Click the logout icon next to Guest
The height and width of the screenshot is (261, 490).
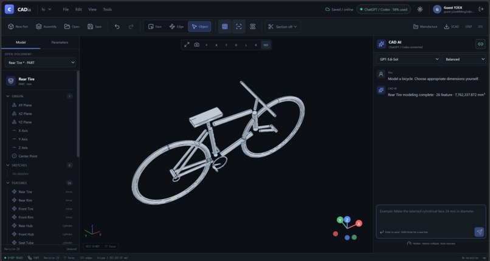[x=481, y=9]
